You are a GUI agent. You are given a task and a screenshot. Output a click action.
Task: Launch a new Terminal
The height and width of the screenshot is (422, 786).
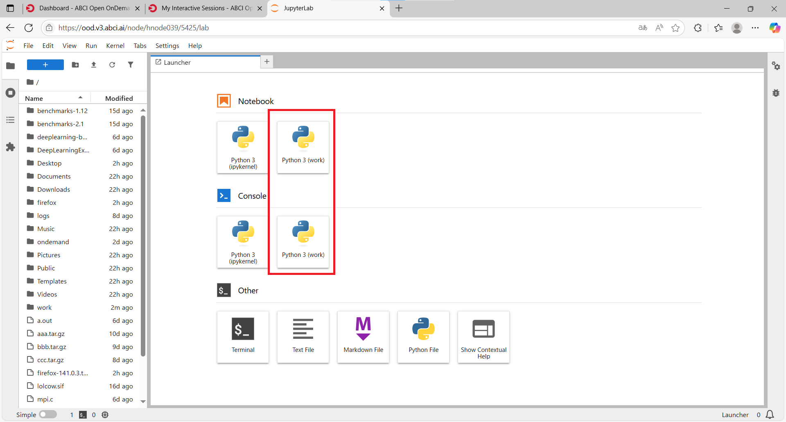tap(243, 337)
